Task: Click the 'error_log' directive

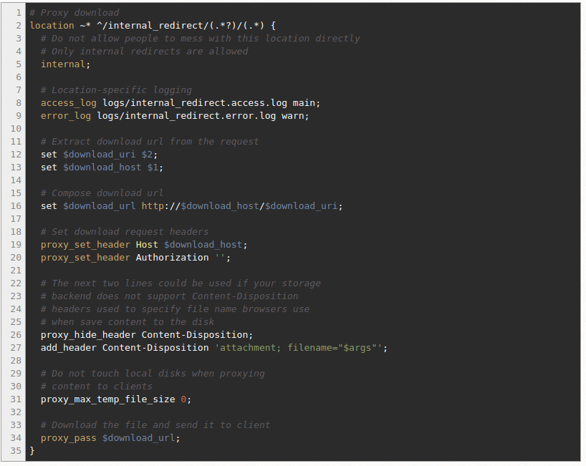Action: click(66, 116)
